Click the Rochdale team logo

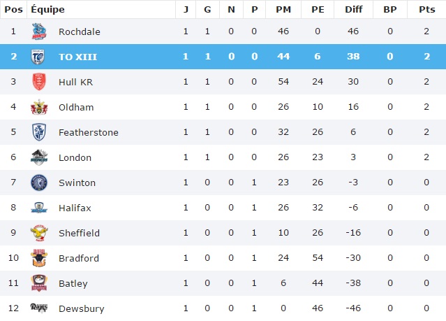click(38, 31)
